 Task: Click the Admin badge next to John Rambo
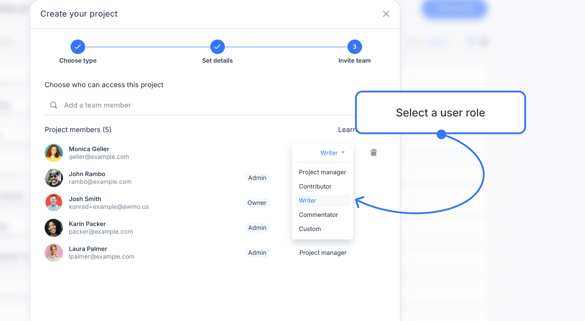tap(257, 178)
